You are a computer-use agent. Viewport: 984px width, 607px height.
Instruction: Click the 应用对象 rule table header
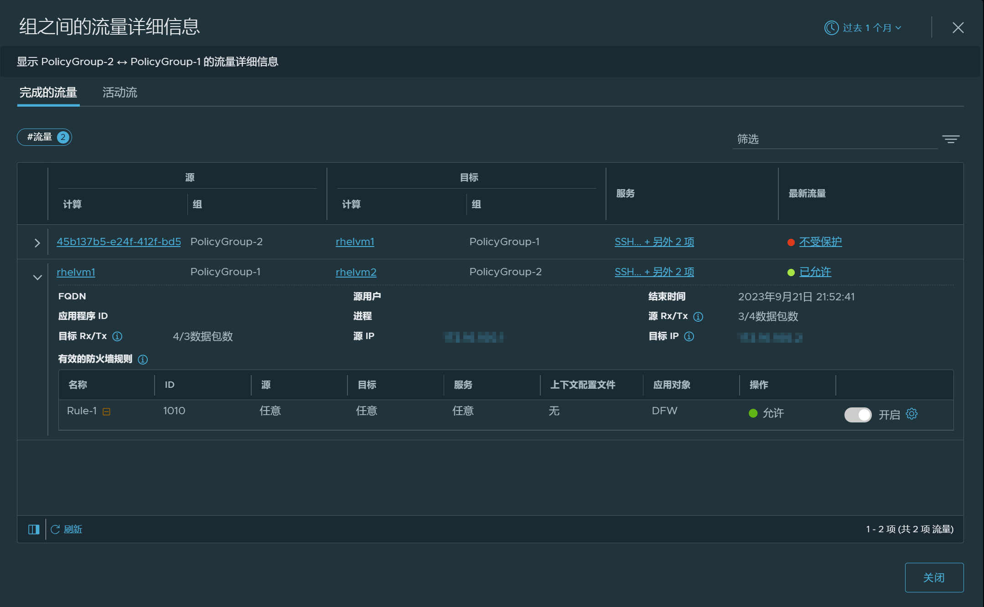pos(671,385)
